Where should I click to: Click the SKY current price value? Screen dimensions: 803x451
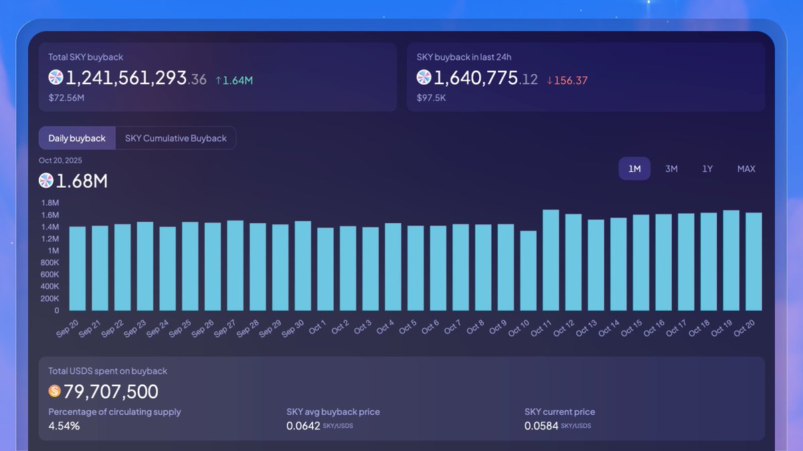pos(541,426)
